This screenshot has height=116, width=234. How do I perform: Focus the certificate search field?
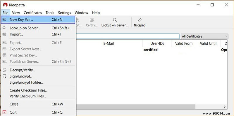click(128, 36)
